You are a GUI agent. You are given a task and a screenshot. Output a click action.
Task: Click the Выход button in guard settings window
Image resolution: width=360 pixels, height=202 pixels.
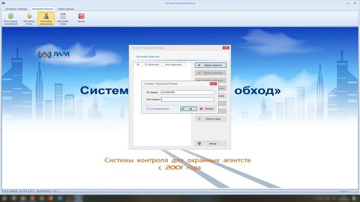(210, 144)
